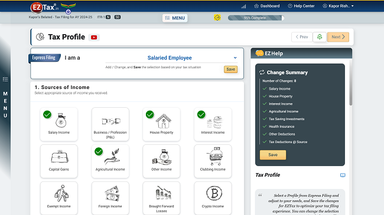
Task: Click the SD badge in header
Action: [118, 17]
